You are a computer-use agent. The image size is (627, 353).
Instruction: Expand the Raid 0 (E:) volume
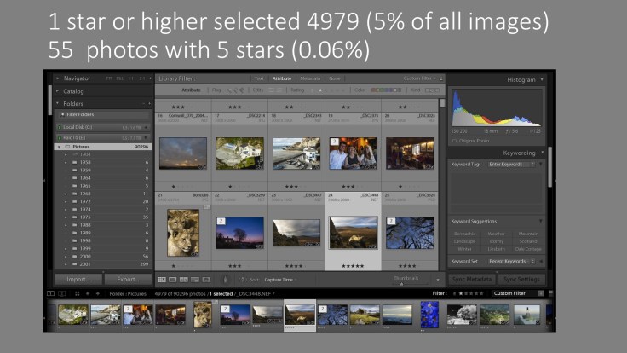(146, 138)
